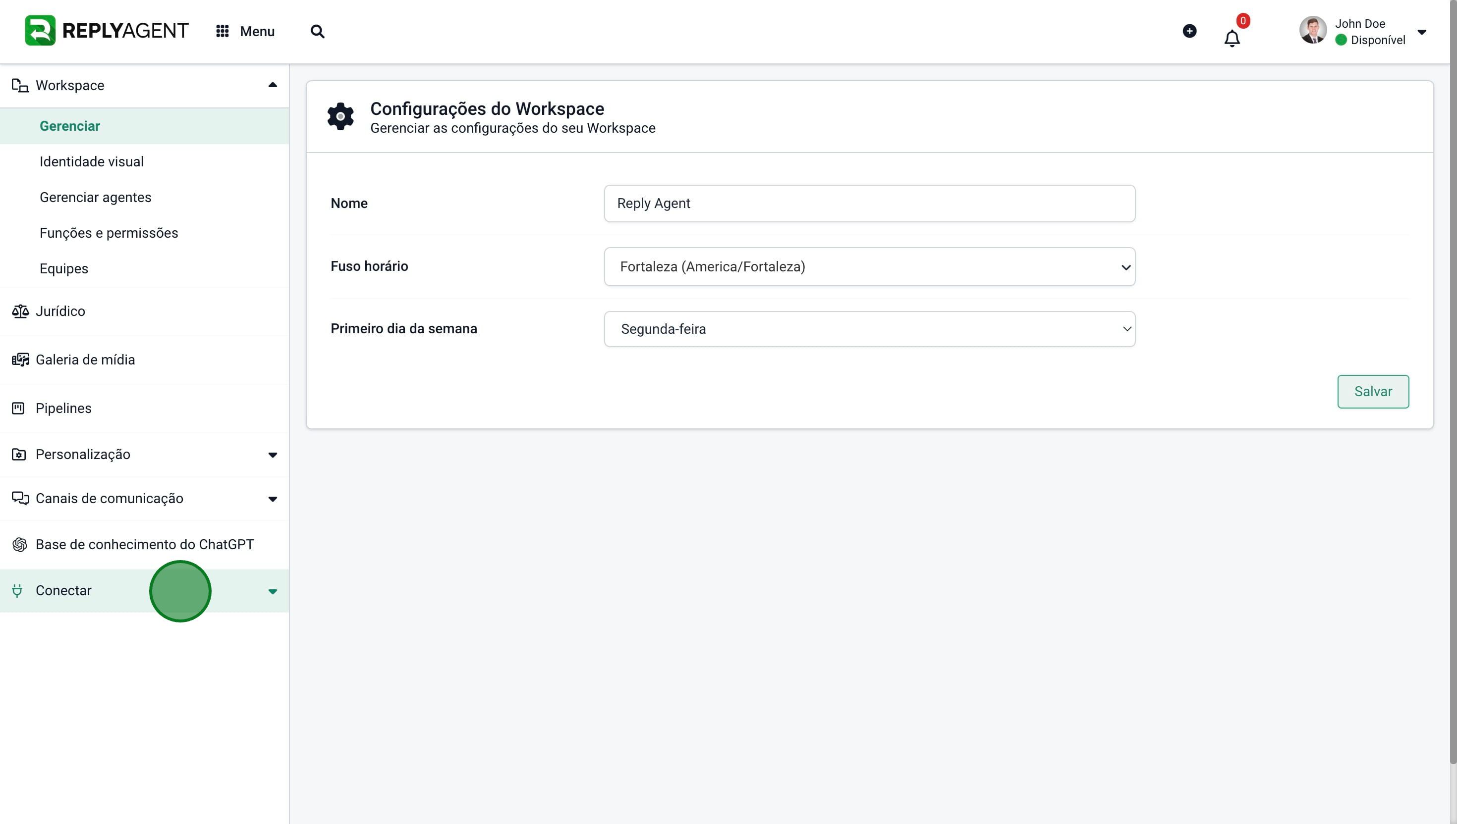Open the search magnifier icon
This screenshot has width=1457, height=824.
tap(318, 31)
